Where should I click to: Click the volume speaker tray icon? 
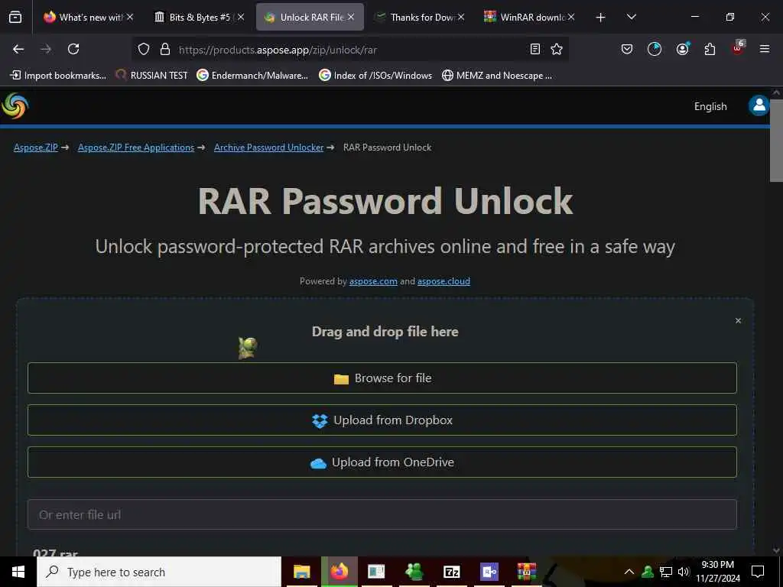(x=683, y=572)
